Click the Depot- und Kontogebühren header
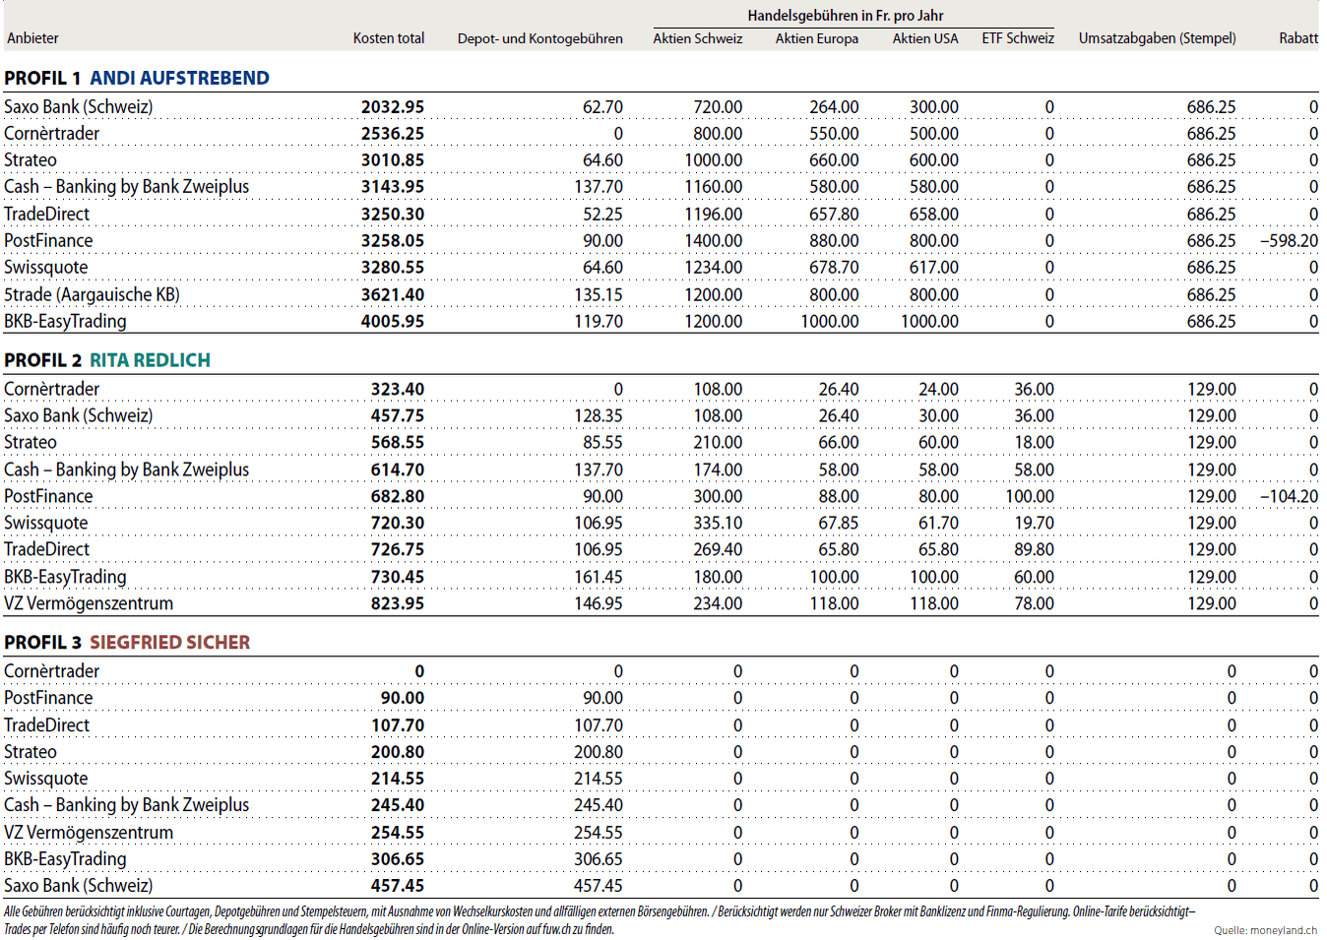The height and width of the screenshot is (940, 1327). click(540, 38)
